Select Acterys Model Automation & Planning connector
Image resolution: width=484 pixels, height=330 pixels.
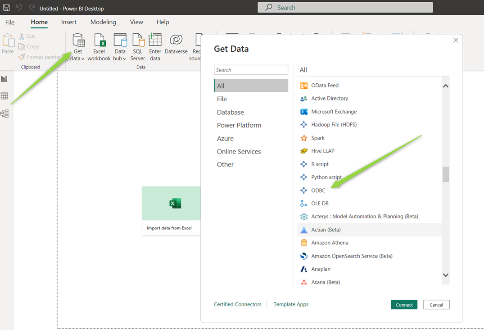point(370,217)
